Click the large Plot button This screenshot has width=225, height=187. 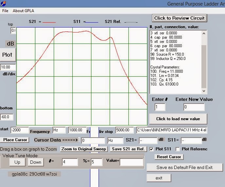pos(7,55)
